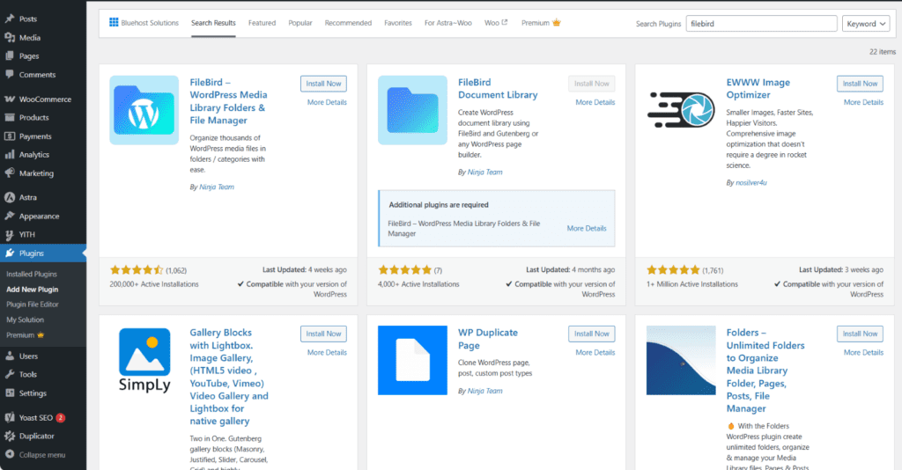Click the Products box icon
Image resolution: width=902 pixels, height=470 pixels.
point(10,117)
